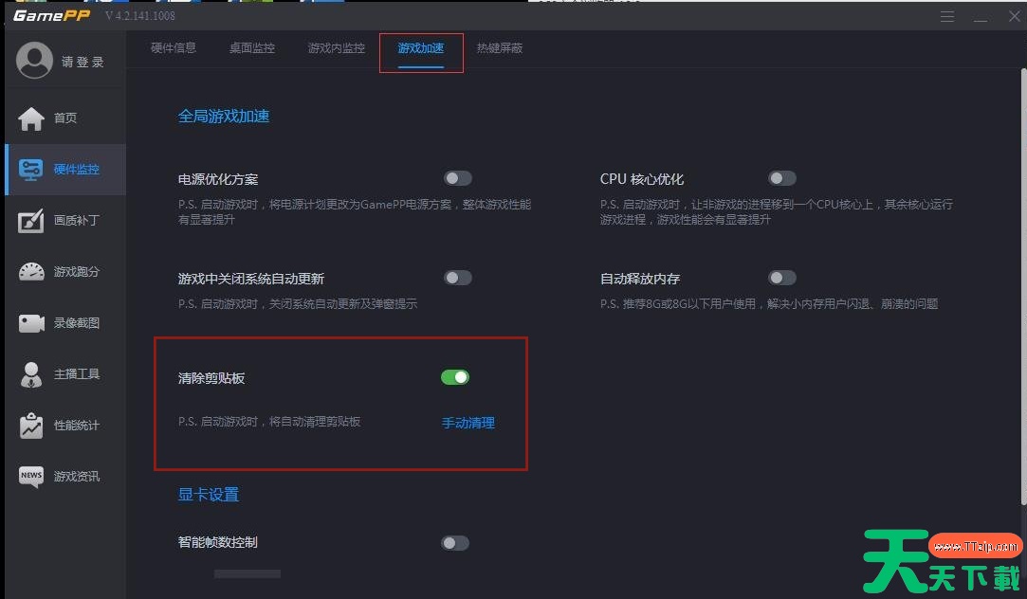
Task: Open the 游戏跑分 gauge icon
Action: coord(30,272)
